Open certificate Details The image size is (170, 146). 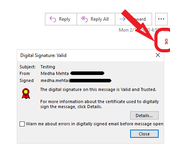pos(144,116)
